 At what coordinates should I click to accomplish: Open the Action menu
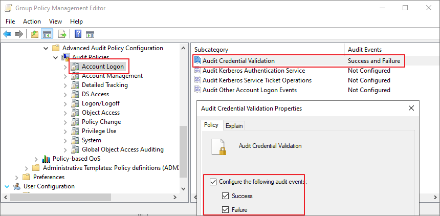32,21
